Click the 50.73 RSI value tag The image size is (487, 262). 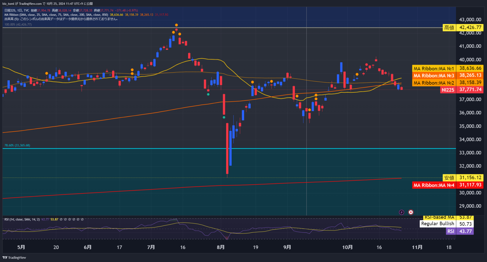[x=465, y=224]
